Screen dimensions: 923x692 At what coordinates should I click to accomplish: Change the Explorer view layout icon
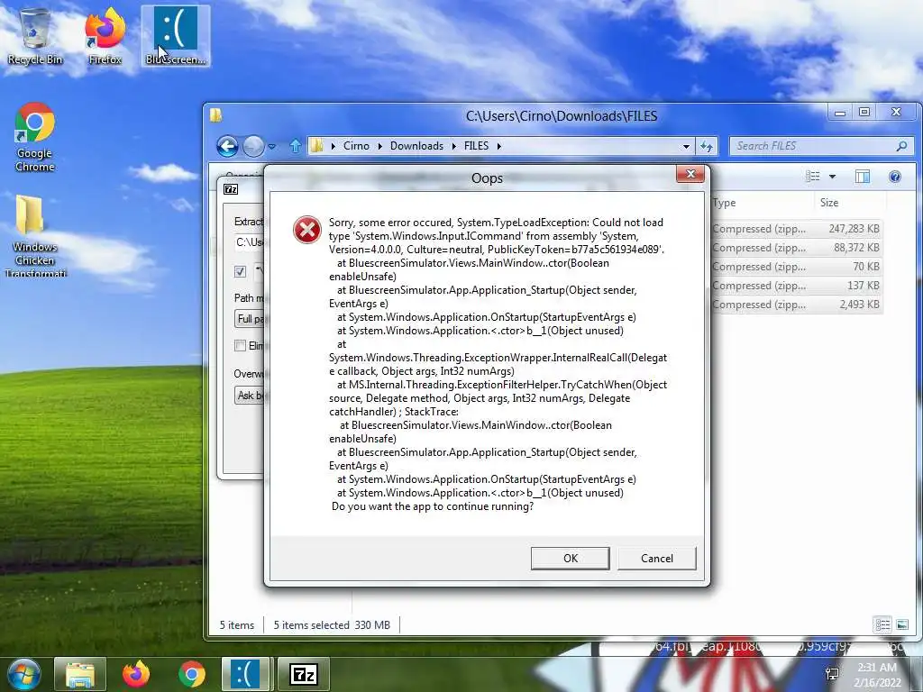pyautogui.click(x=813, y=176)
